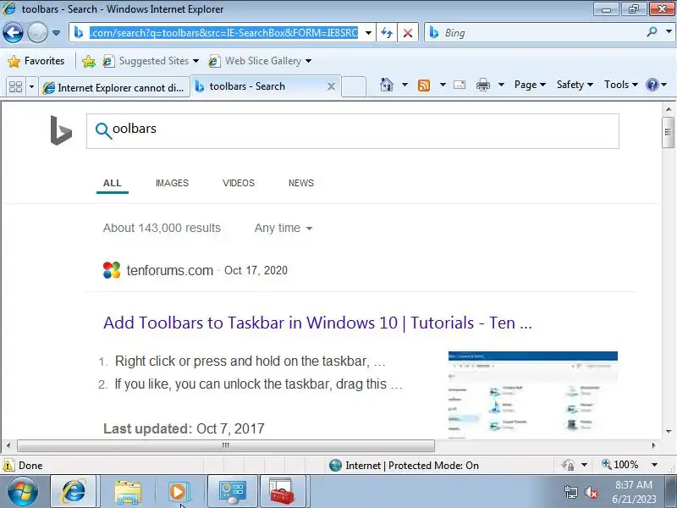Click into the Bing page search field
This screenshot has height=508, width=677.
tap(352, 131)
